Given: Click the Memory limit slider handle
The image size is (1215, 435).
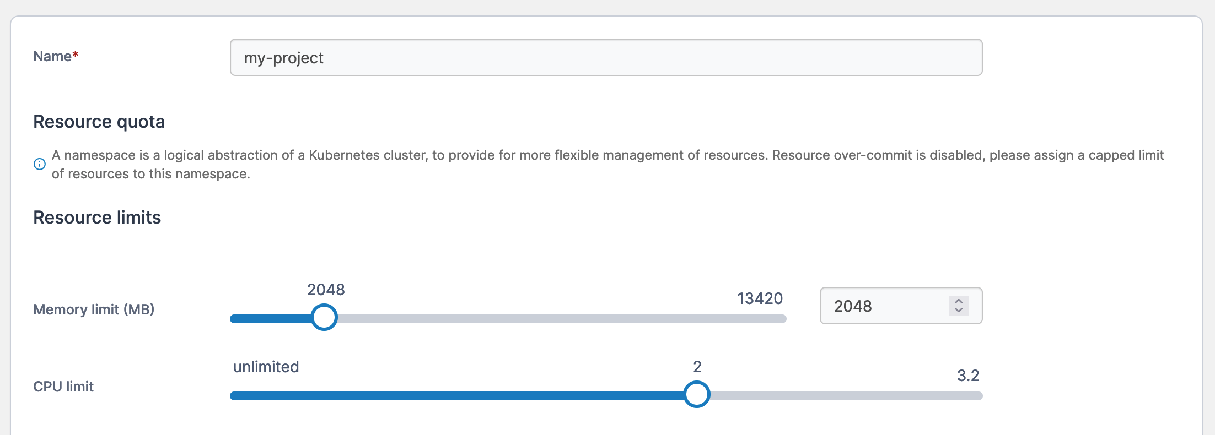Looking at the screenshot, I should pos(324,318).
